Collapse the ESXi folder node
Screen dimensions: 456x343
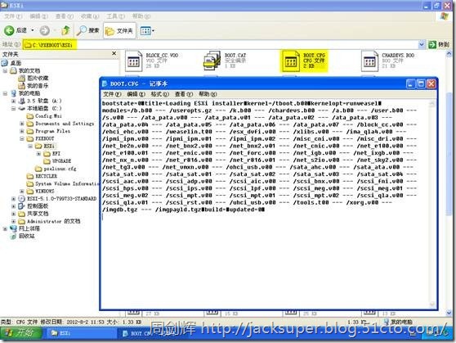(30, 146)
